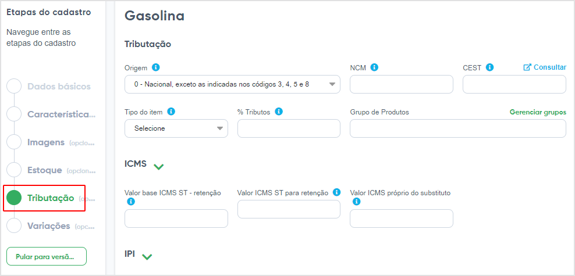This screenshot has height=276, width=575.
Task: Click the Grupo de Produtos input field
Action: (x=458, y=128)
